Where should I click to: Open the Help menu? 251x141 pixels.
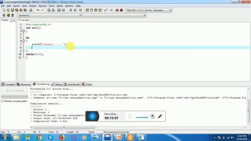point(78,6)
